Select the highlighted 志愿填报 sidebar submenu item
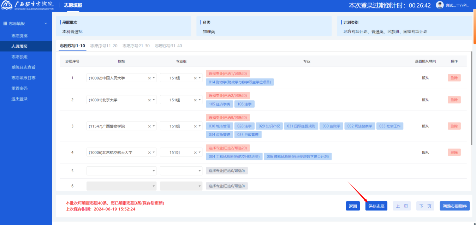Viewport: 476px width, 225px height. point(26,46)
